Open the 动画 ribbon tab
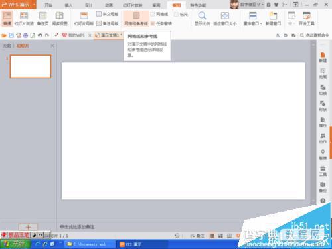 tap(109, 5)
